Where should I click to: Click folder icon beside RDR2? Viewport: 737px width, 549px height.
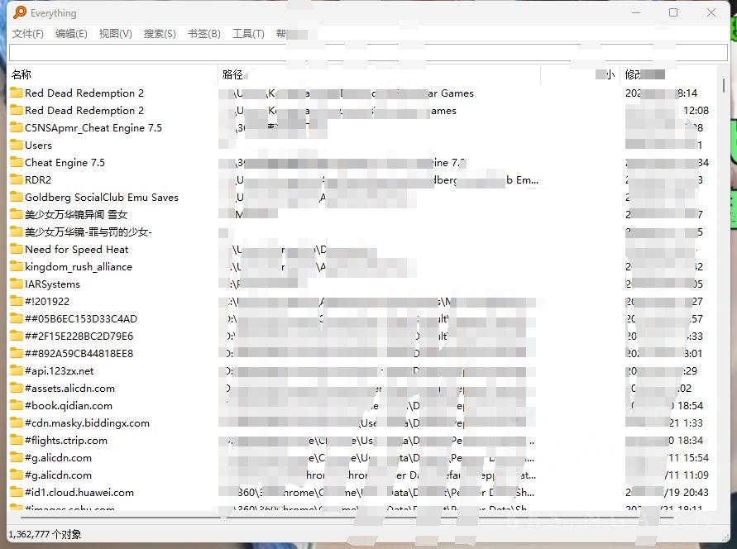coord(17,179)
